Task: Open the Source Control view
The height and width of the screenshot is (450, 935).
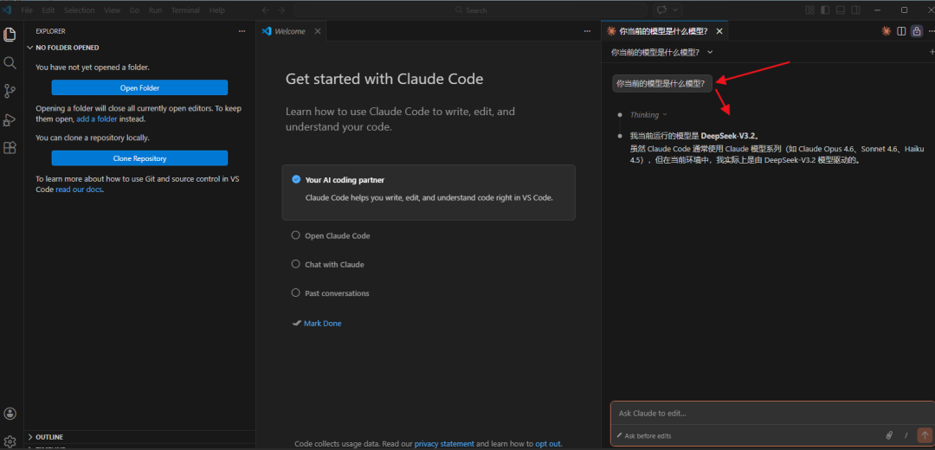Action: (10, 91)
